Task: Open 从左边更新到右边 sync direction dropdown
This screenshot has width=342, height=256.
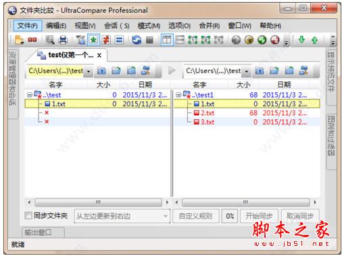Action: 122,216
